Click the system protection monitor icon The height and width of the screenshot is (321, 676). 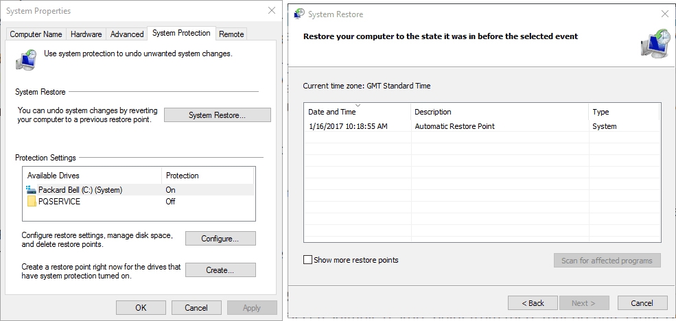click(27, 58)
